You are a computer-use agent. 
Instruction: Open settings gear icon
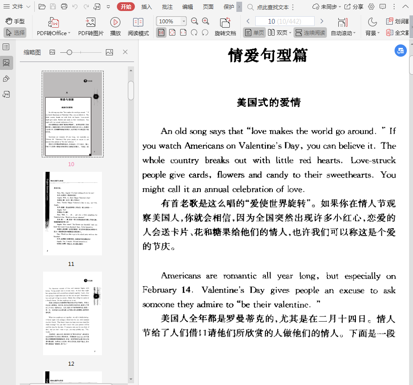pos(371,7)
